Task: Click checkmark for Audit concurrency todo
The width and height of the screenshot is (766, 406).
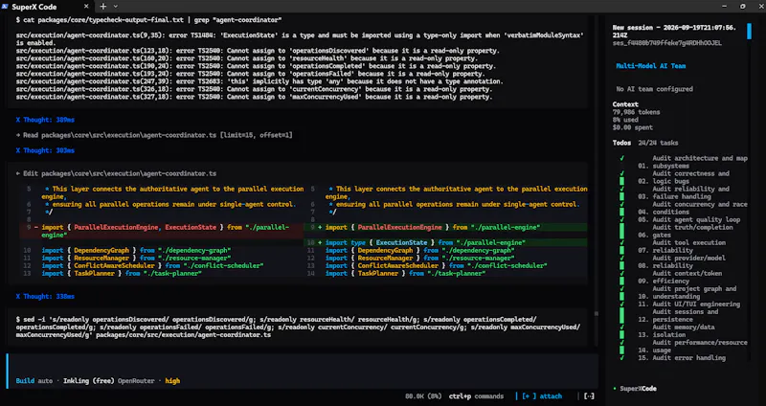Action: 621,204
